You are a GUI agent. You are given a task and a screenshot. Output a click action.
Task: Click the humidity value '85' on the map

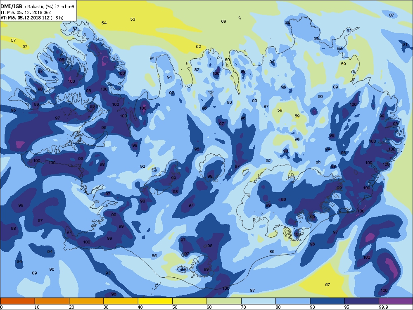(x=154, y=255)
